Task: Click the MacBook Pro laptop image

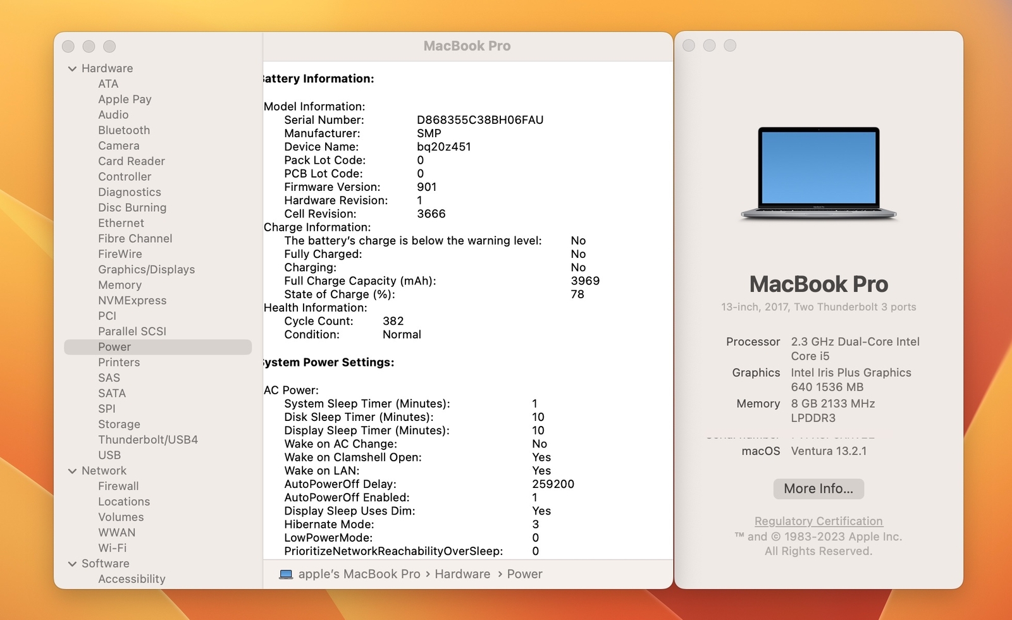Action: coord(818,174)
